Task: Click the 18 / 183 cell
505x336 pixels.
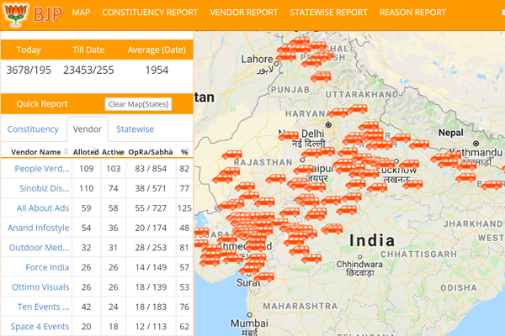Action: coord(151,307)
